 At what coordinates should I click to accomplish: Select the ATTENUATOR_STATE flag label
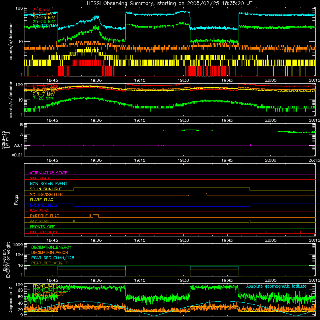pyautogui.click(x=48, y=173)
